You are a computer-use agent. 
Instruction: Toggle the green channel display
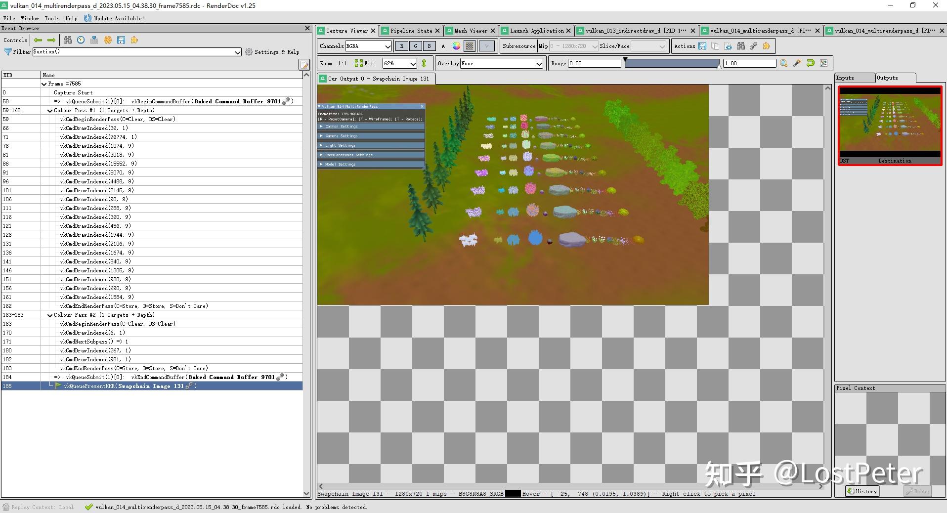pyautogui.click(x=415, y=46)
